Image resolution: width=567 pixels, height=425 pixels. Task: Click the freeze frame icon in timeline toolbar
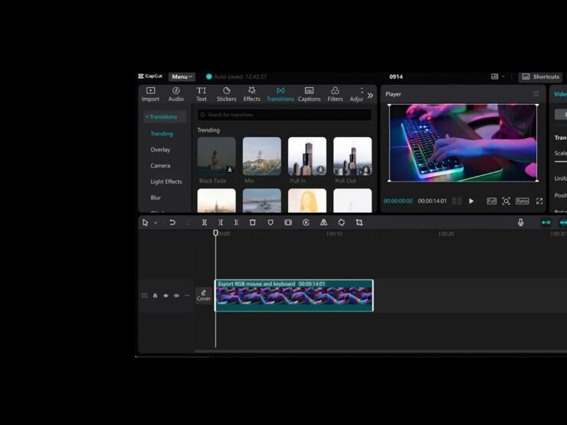tap(288, 223)
